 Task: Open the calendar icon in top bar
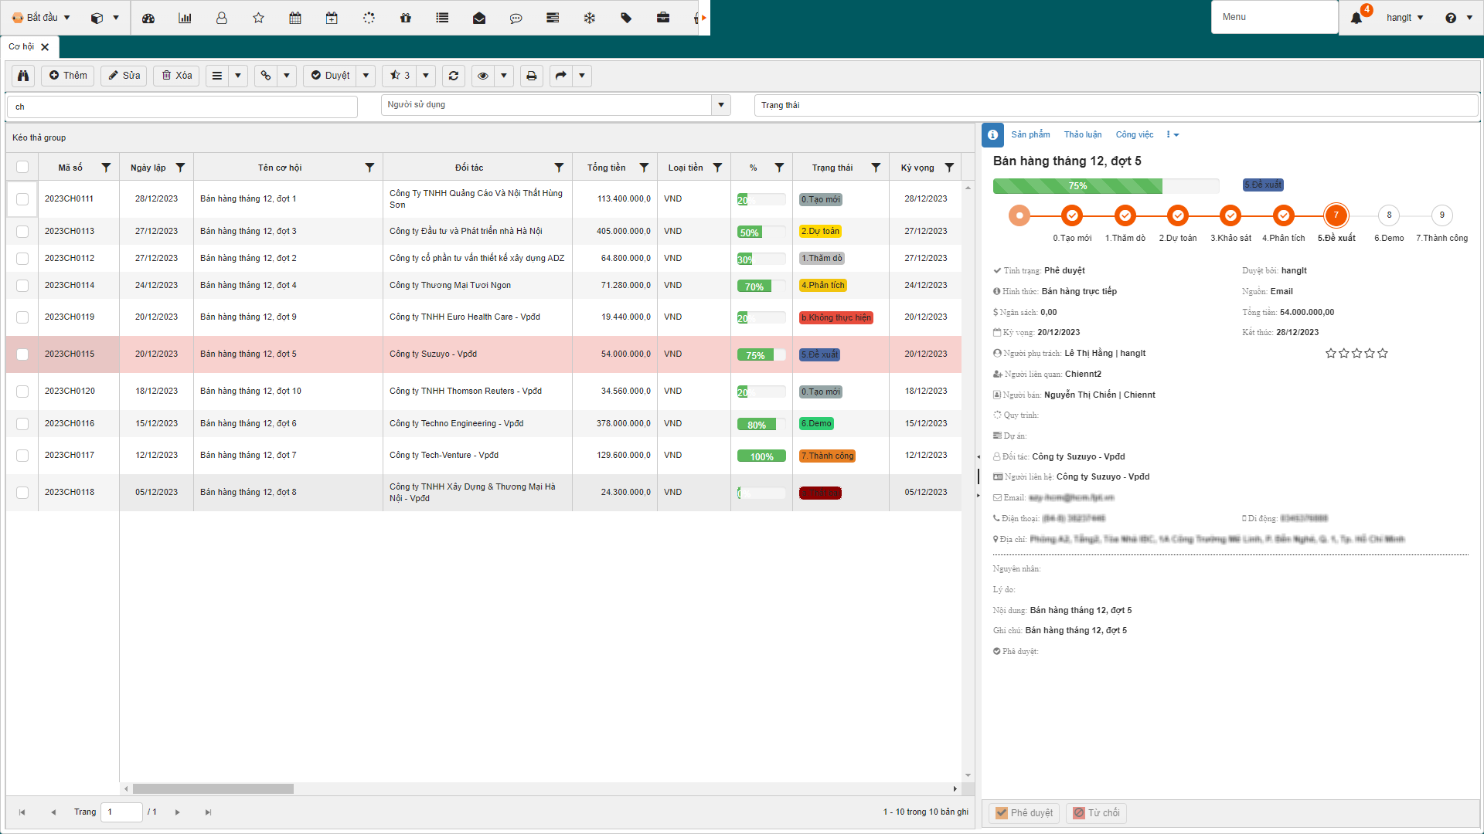pyautogui.click(x=295, y=18)
